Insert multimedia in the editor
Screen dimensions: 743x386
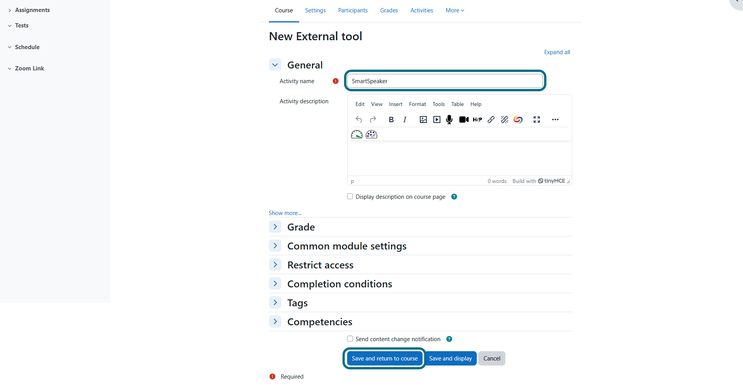point(437,120)
